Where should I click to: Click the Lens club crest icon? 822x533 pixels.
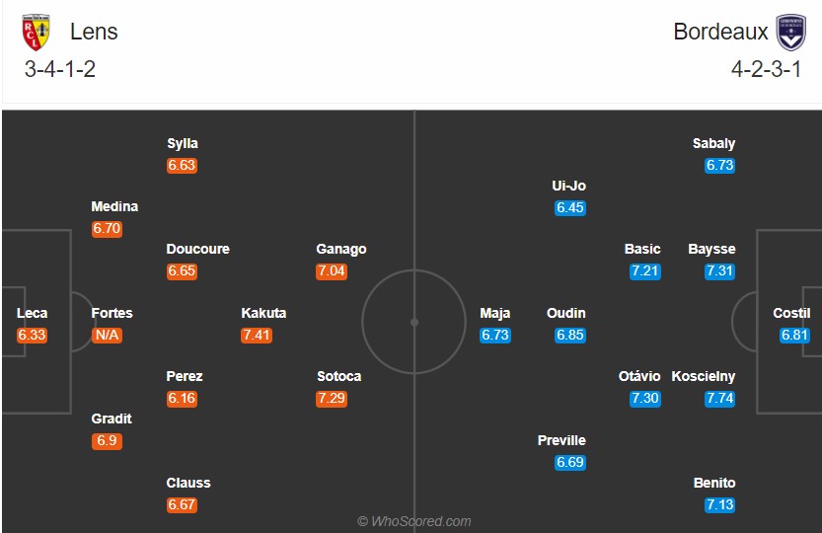[x=36, y=32]
